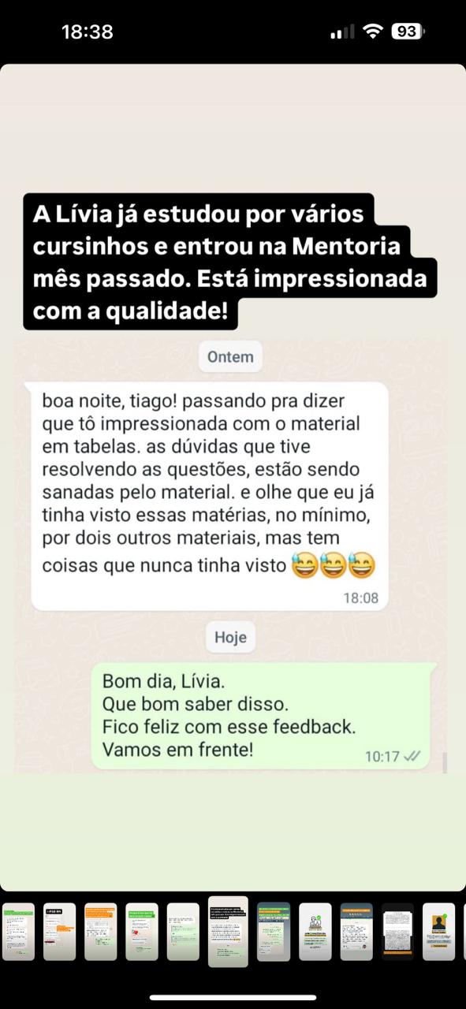Open the thumbnail with black background document
Screen dimensions: 466x1009
[397, 932]
